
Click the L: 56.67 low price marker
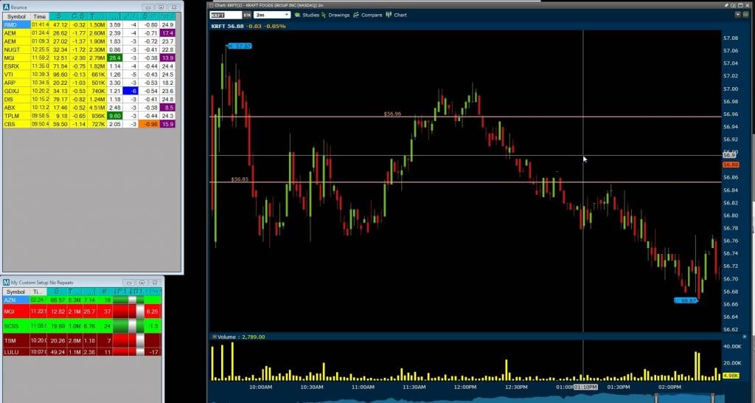pos(686,300)
